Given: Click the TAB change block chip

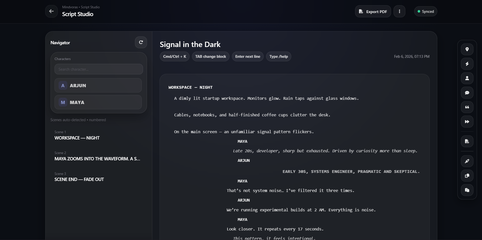Looking at the screenshot, I should click(x=211, y=57).
